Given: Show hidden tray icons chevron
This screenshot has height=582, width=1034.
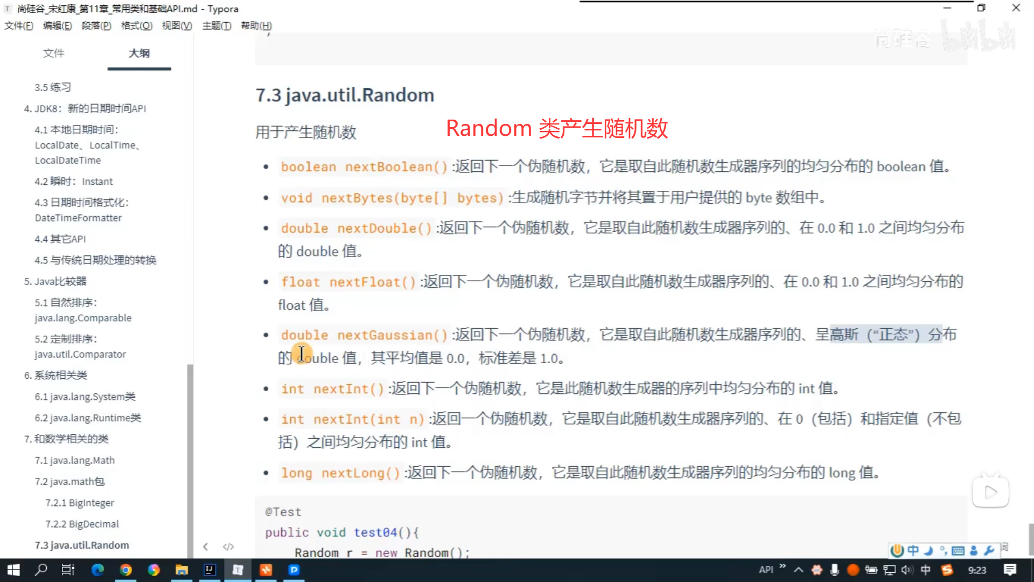Looking at the screenshot, I should 799,570.
